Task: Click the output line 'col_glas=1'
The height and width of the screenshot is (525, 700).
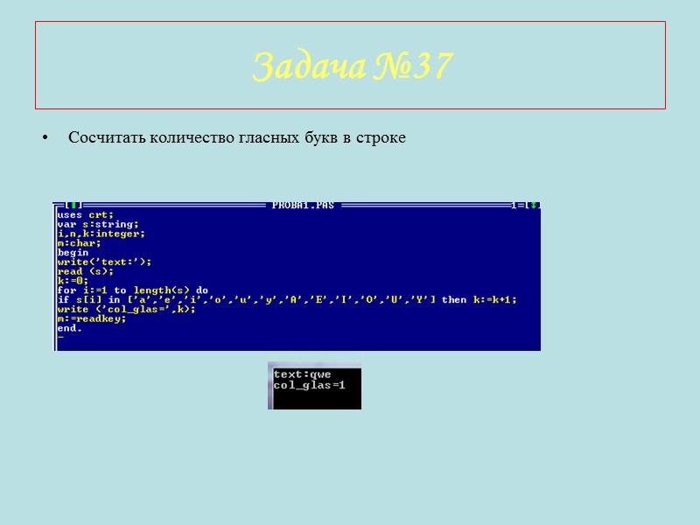Action: pyautogui.click(x=310, y=385)
